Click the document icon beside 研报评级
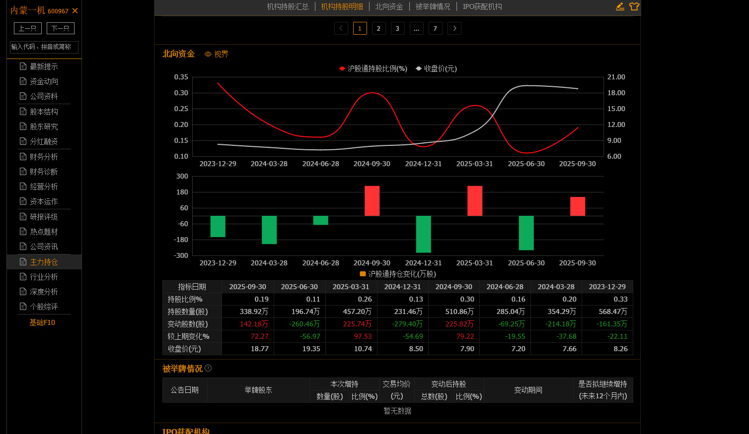 click(x=23, y=216)
